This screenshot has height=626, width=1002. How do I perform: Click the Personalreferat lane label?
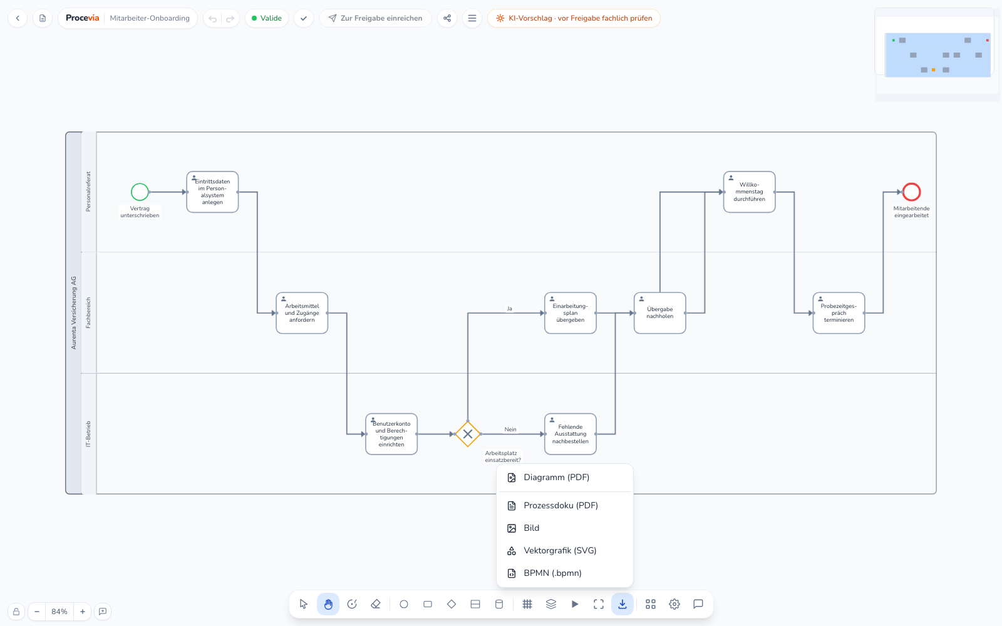tap(88, 192)
